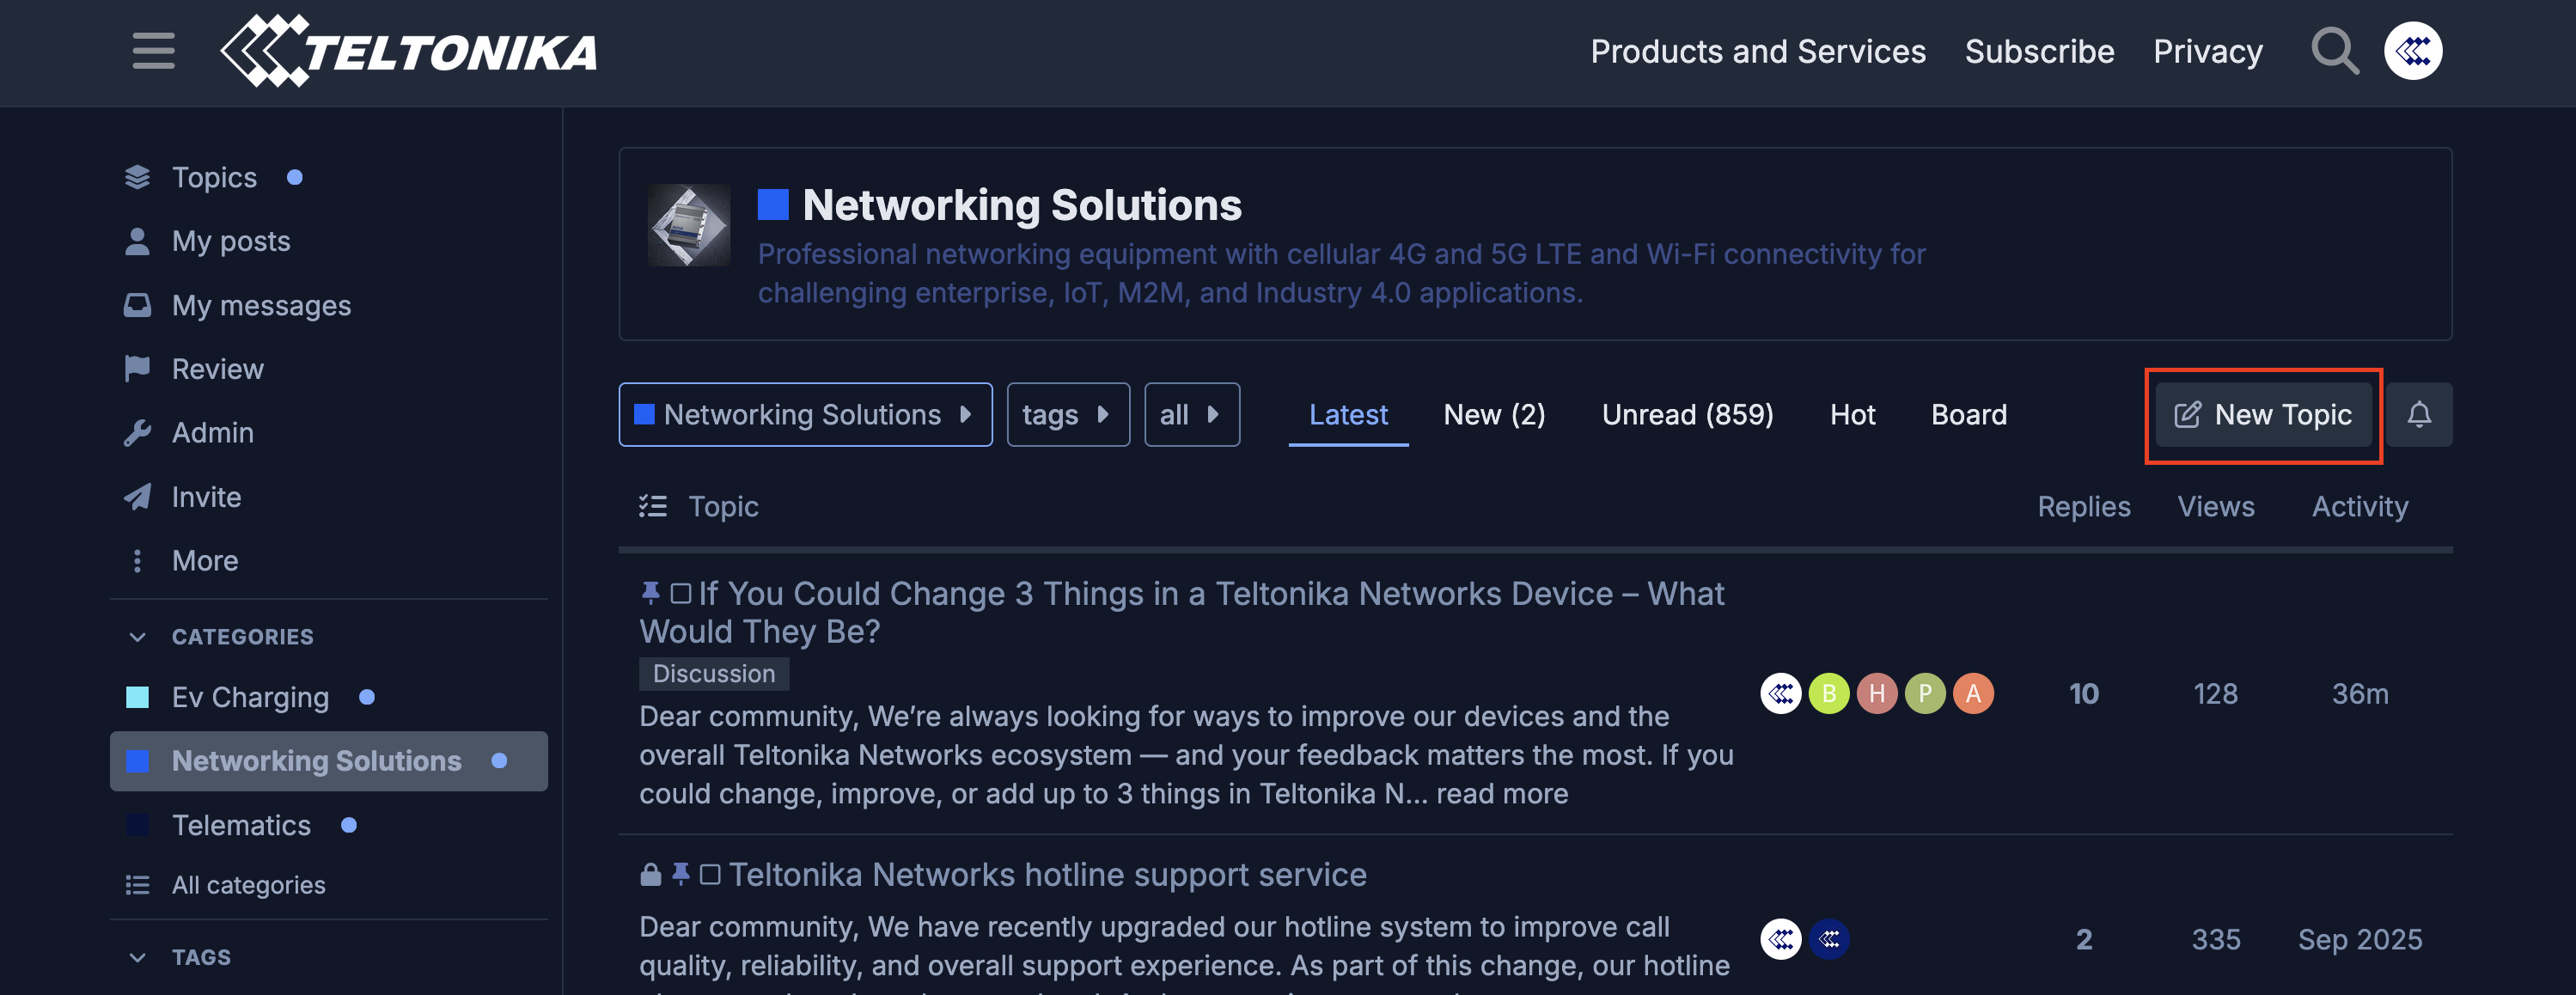
Task: Open the tags filter dropdown
Action: (x=1067, y=414)
